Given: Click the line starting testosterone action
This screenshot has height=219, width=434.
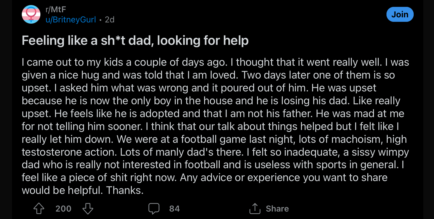Looking at the screenshot, I should pos(215,152).
